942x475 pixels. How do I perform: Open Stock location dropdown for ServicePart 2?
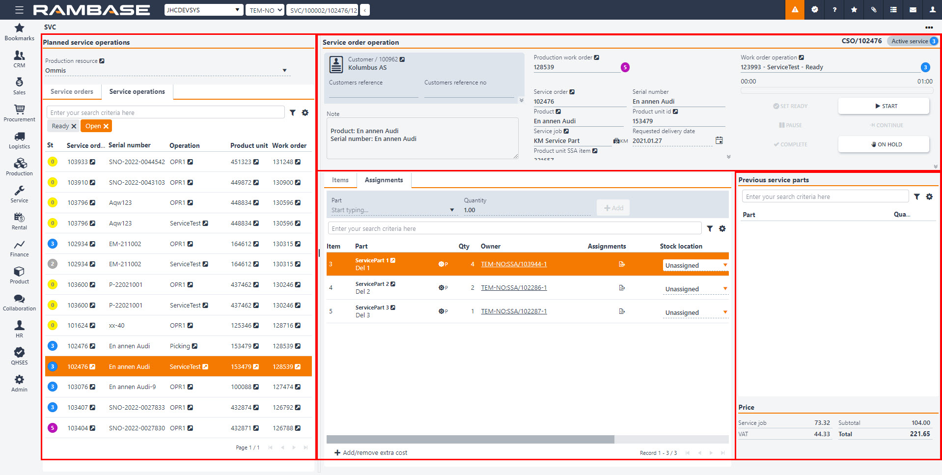pos(725,289)
